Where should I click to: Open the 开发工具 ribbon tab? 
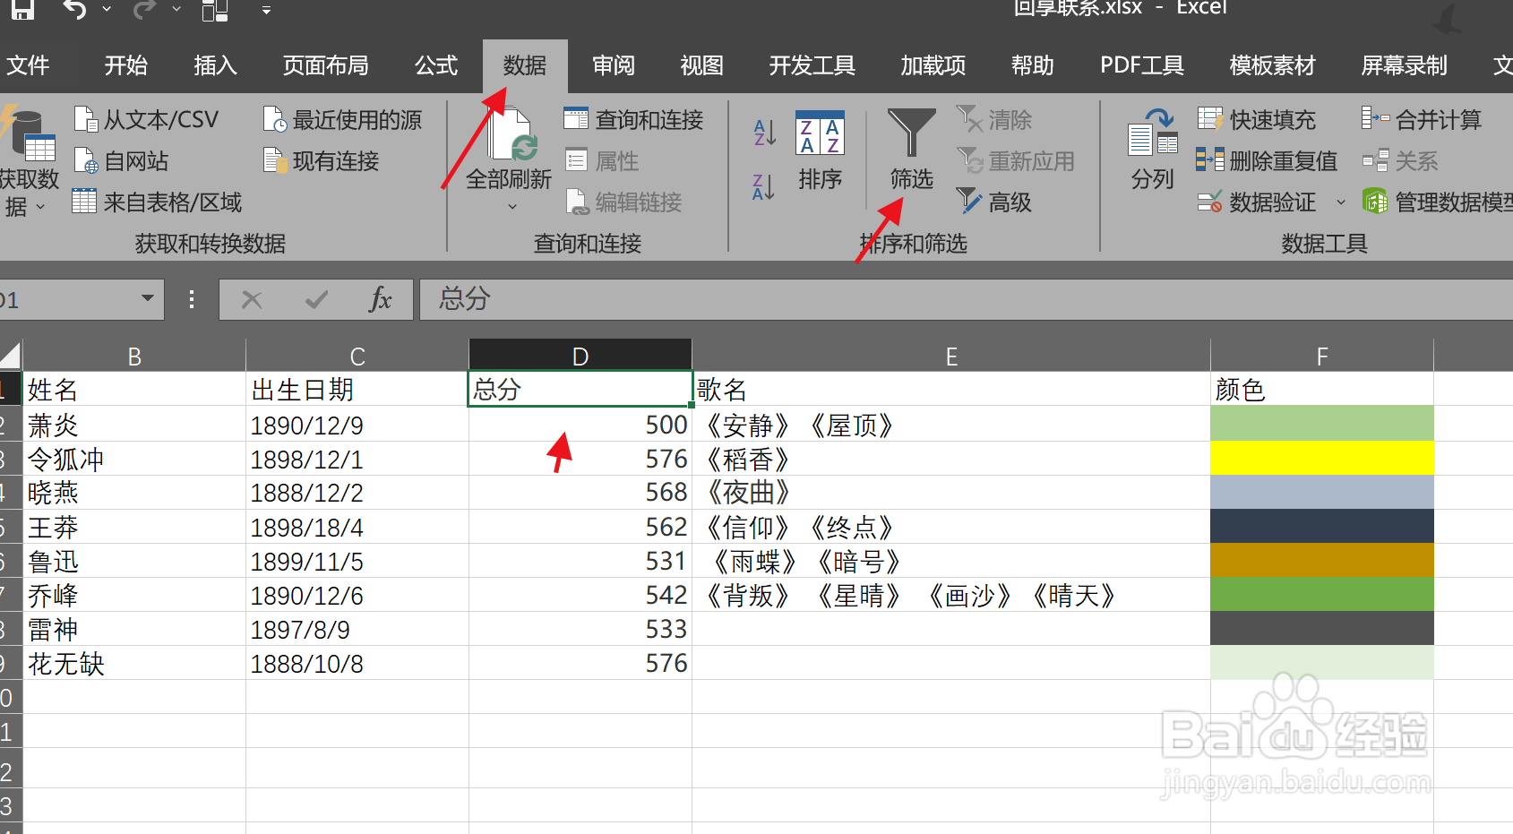(x=812, y=65)
